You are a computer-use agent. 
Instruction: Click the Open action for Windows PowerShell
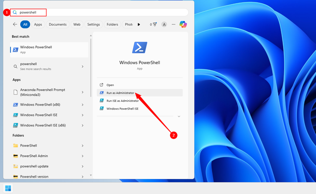140,85
